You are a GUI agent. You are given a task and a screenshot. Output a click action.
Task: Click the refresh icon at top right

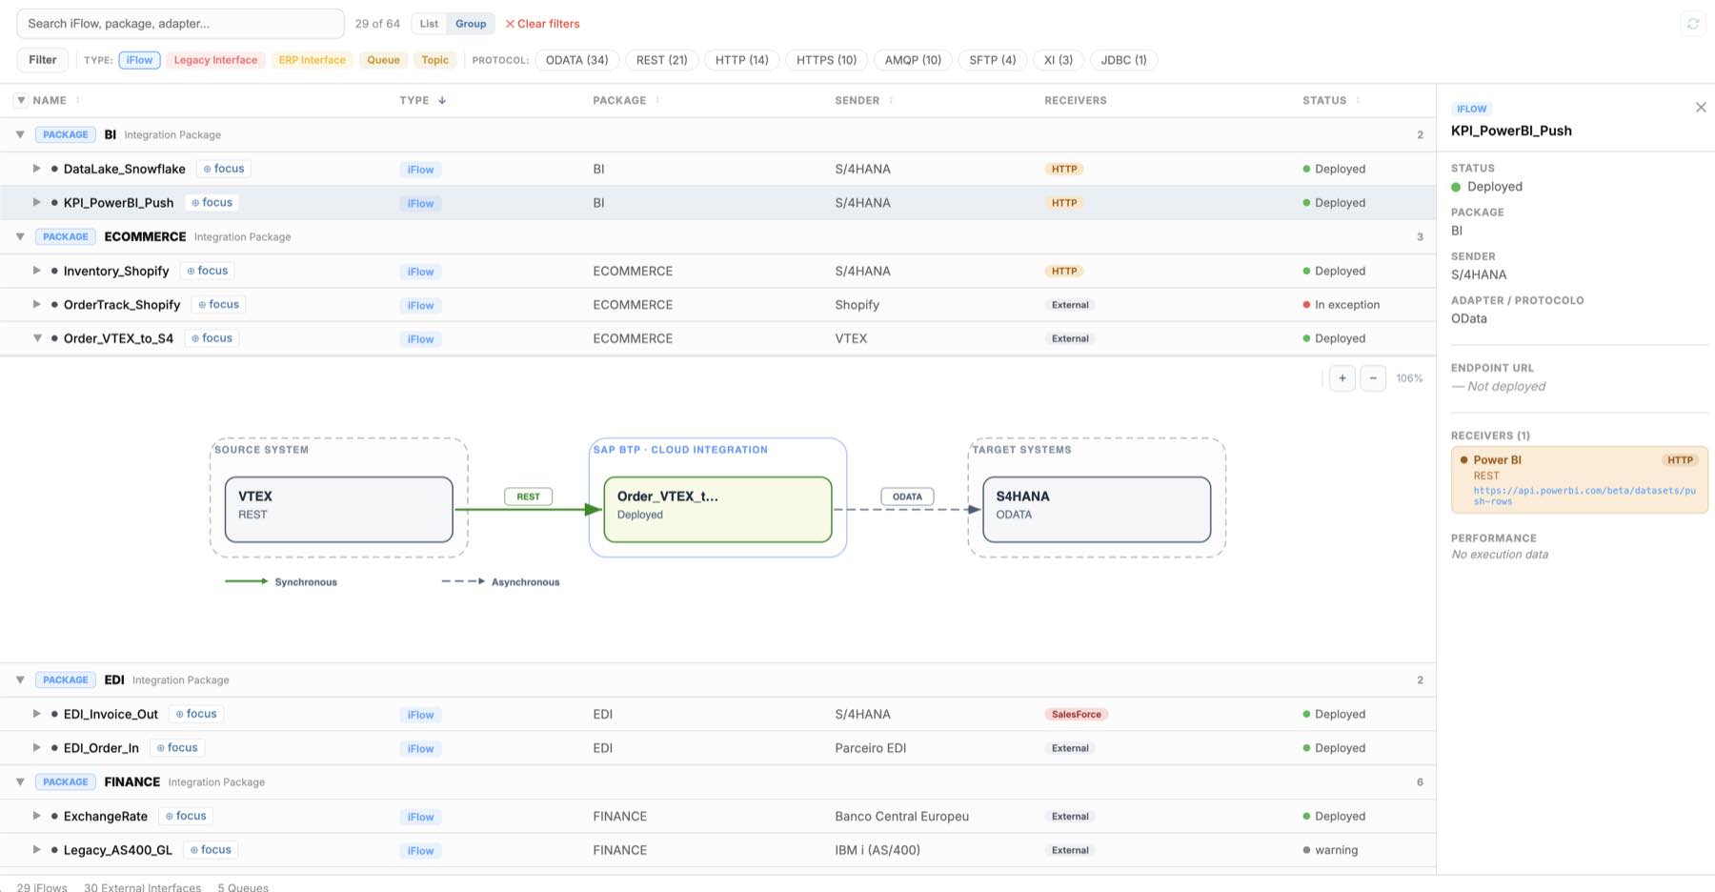tap(1693, 24)
